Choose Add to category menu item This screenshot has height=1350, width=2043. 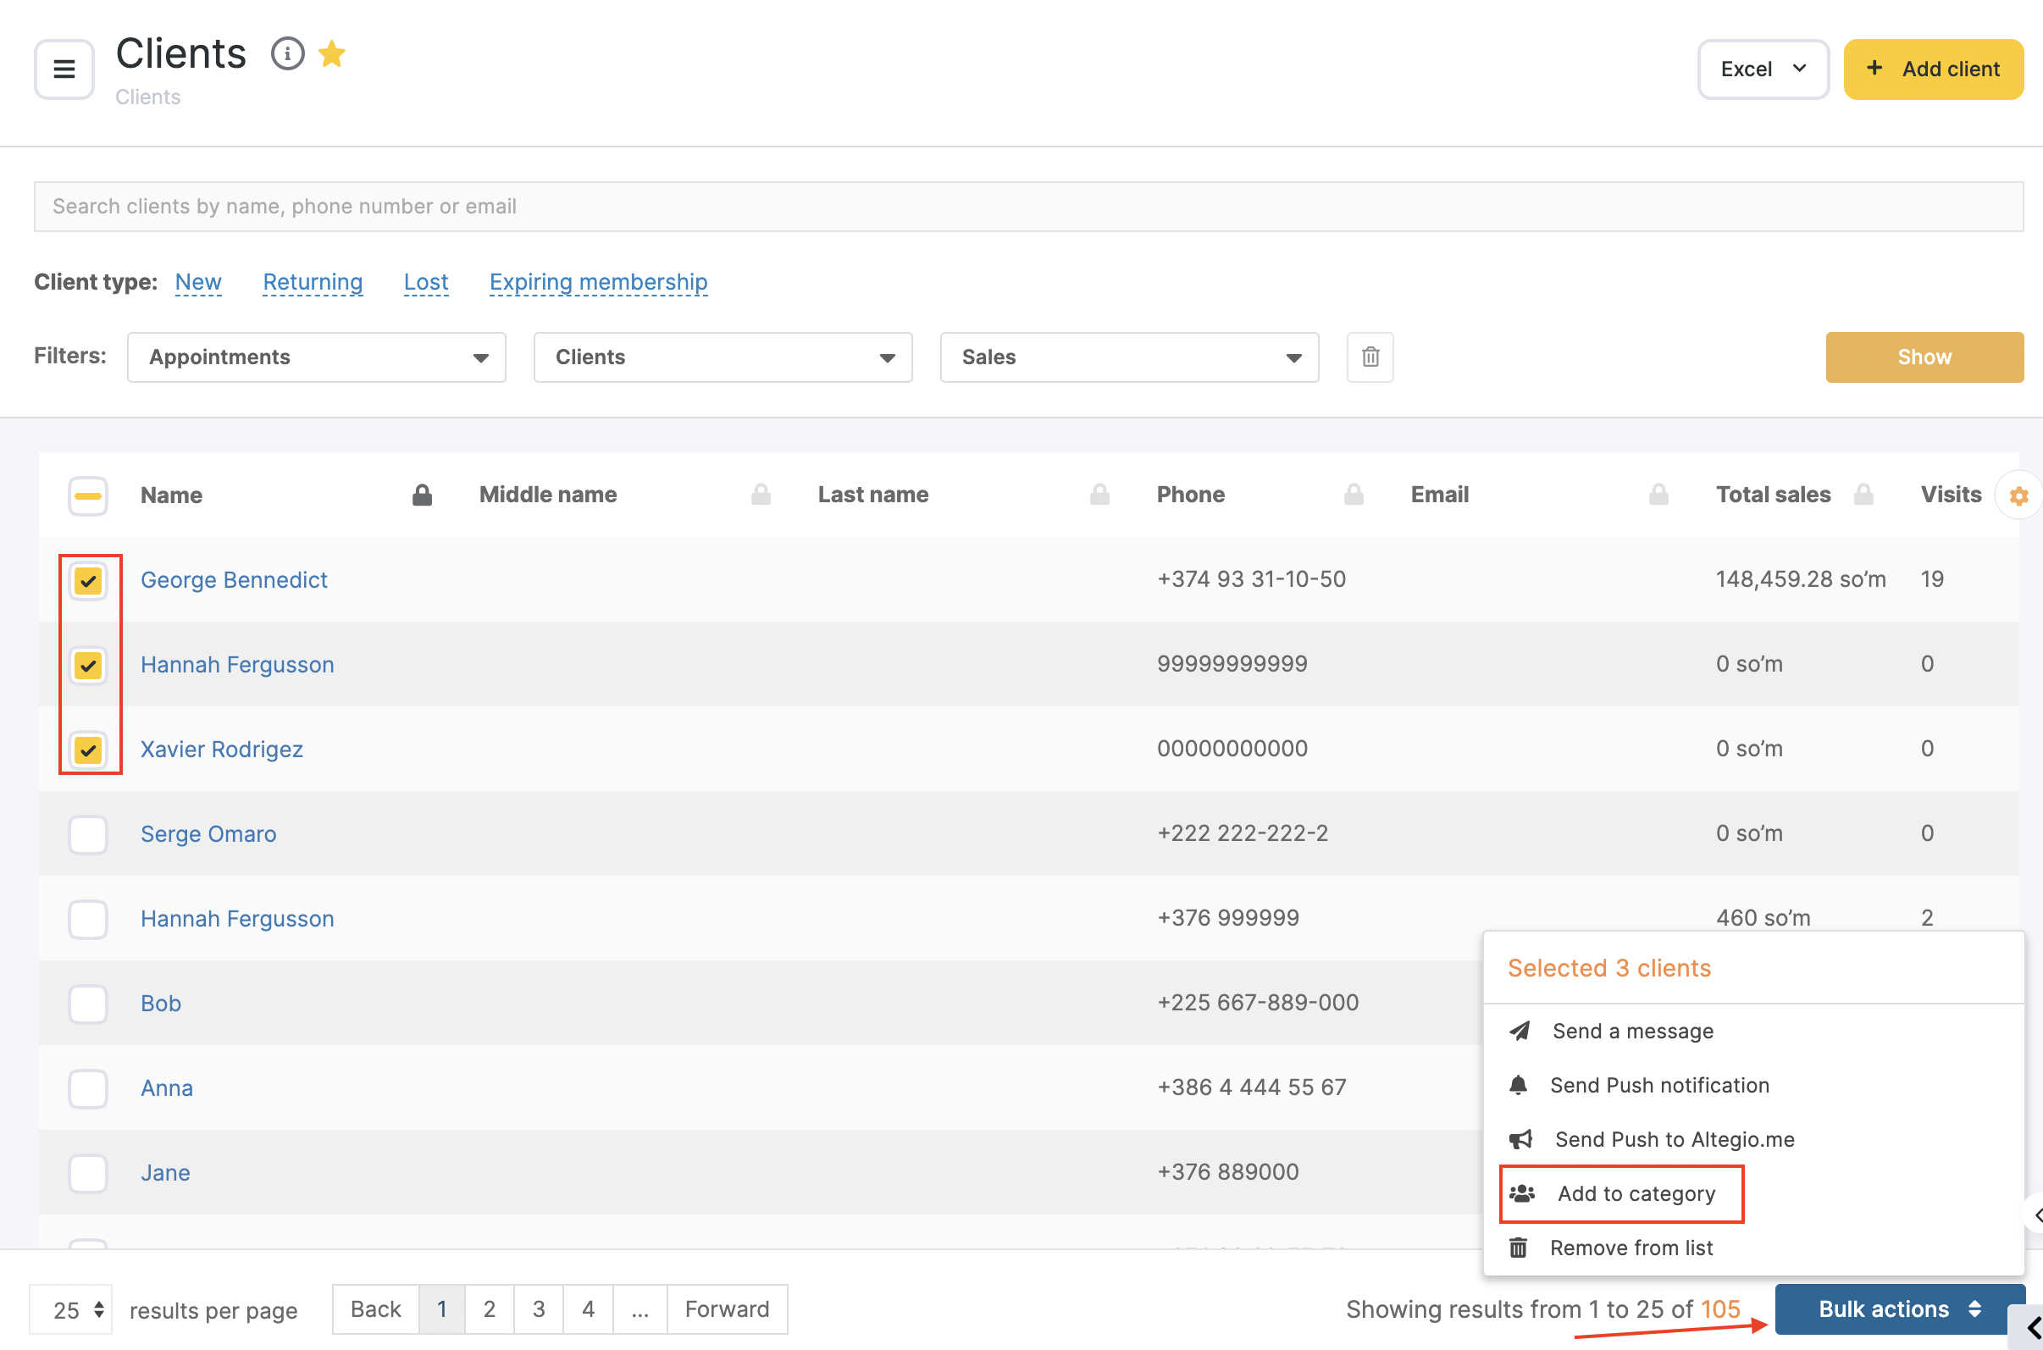pos(1635,1193)
